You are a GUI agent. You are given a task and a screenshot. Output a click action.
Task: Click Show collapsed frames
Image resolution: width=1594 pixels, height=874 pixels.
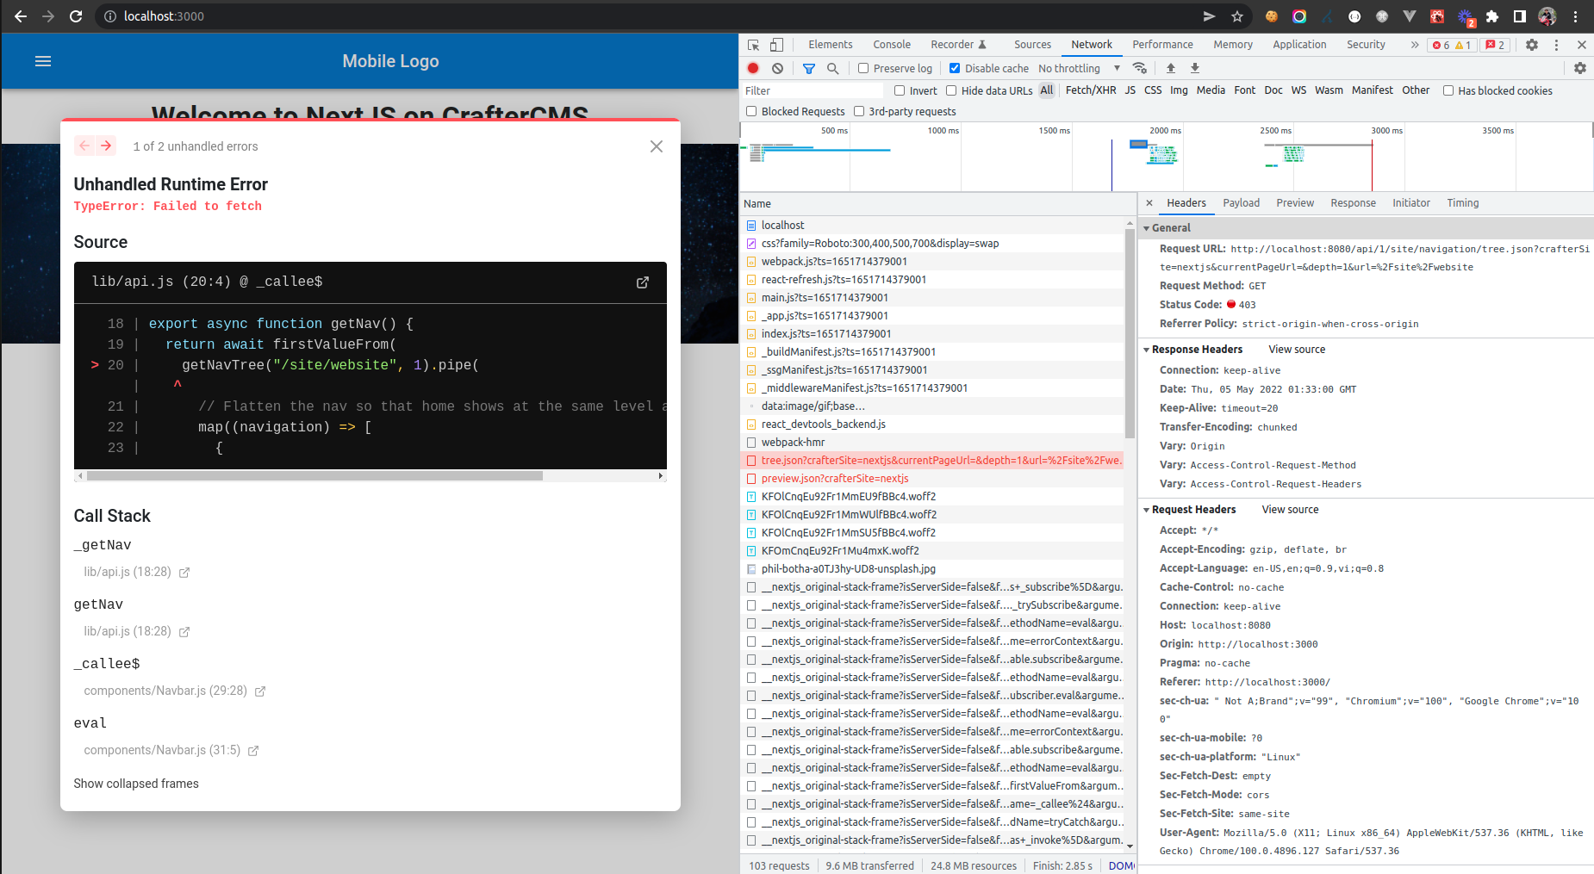click(136, 784)
